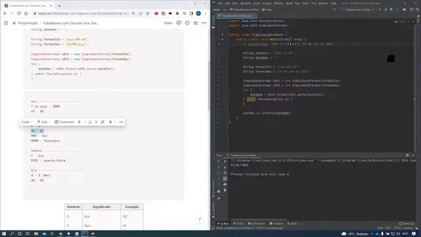The width and height of the screenshot is (421, 237).
Task: Open Event Log in status bar
Action: coord(407,224)
